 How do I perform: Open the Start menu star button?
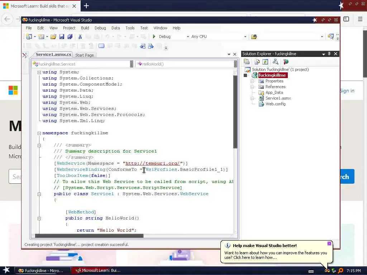coord(6,270)
